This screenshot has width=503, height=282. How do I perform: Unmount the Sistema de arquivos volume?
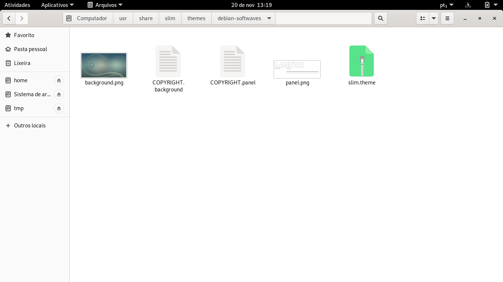tap(59, 94)
